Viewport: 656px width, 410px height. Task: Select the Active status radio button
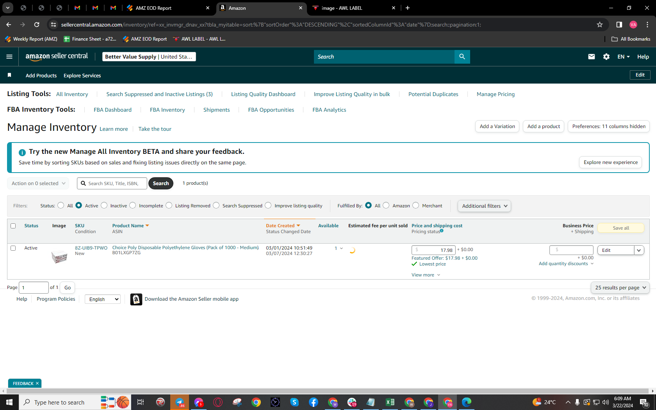79,205
